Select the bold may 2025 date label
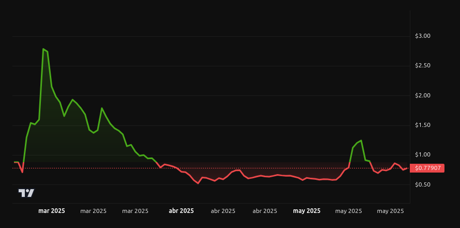Screen dimensions: 460x228 (x=307, y=211)
